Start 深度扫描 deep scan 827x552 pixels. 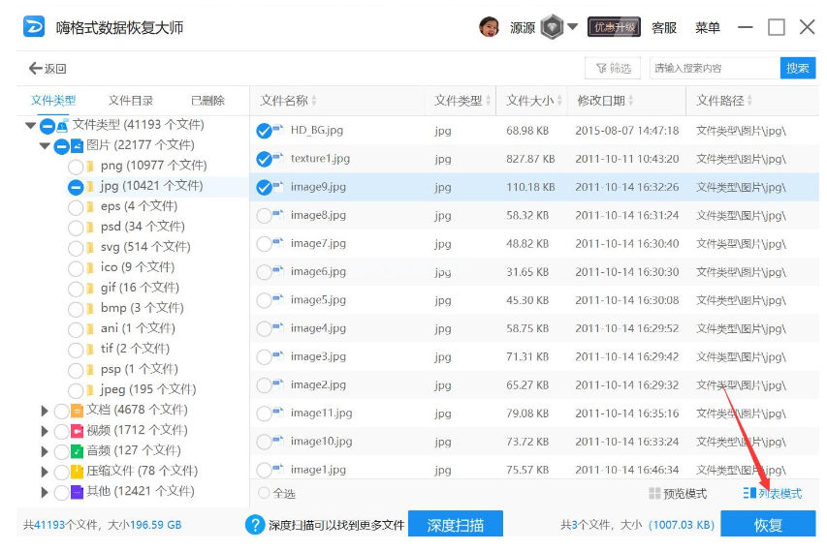(455, 525)
